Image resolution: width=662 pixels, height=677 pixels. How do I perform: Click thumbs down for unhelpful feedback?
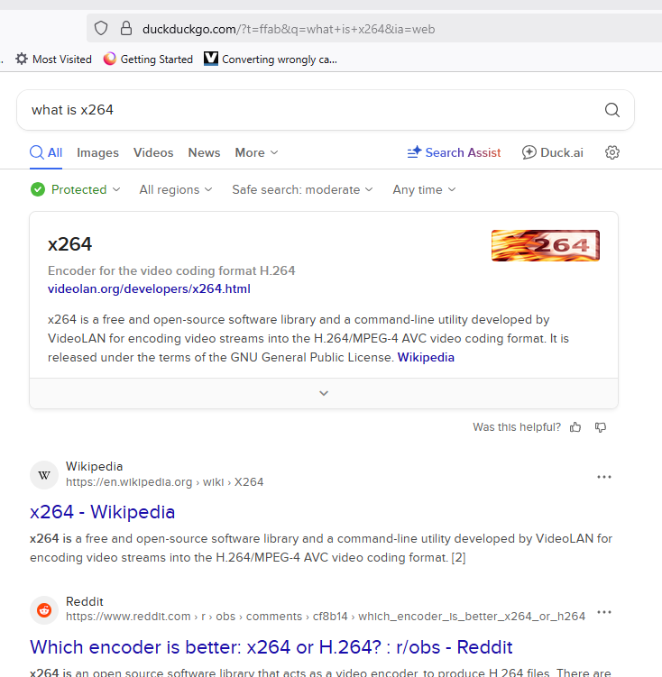[x=601, y=427]
